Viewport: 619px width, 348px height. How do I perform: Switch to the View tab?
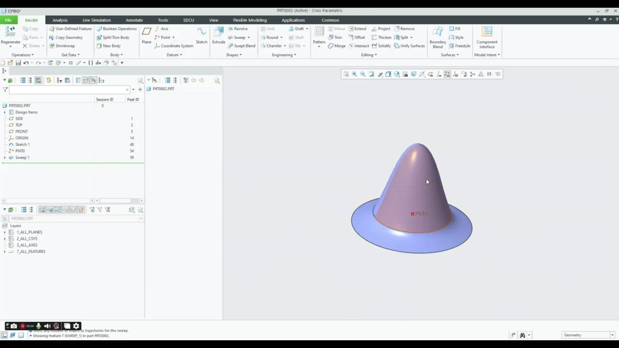pos(213,20)
